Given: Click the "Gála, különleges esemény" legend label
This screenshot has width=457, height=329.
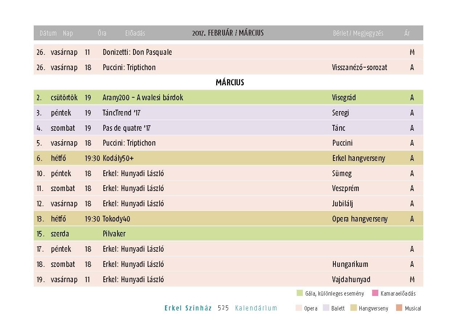Looking at the screenshot, I should [x=334, y=293].
